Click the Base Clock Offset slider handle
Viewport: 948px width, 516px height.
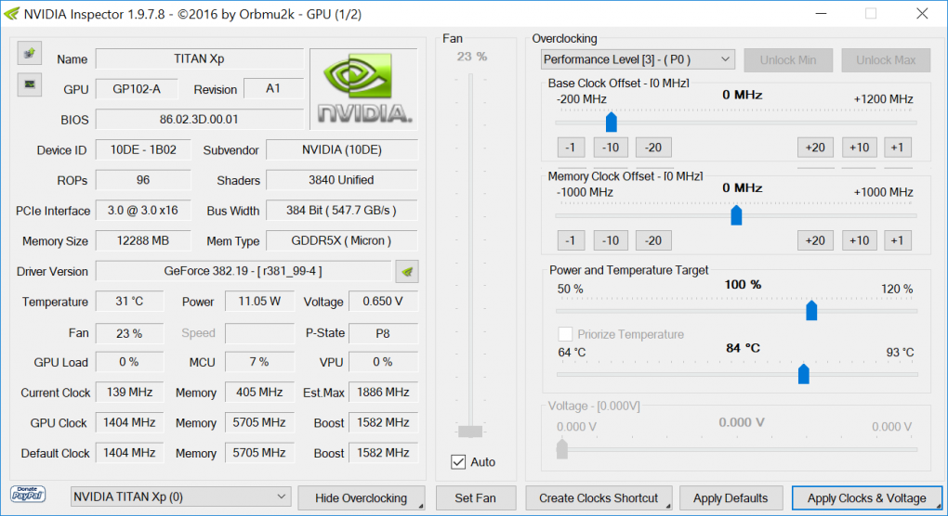tap(612, 122)
